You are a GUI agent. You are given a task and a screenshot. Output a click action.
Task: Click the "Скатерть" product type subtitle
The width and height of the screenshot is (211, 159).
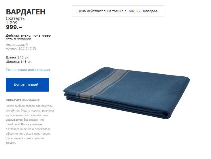[15, 18]
